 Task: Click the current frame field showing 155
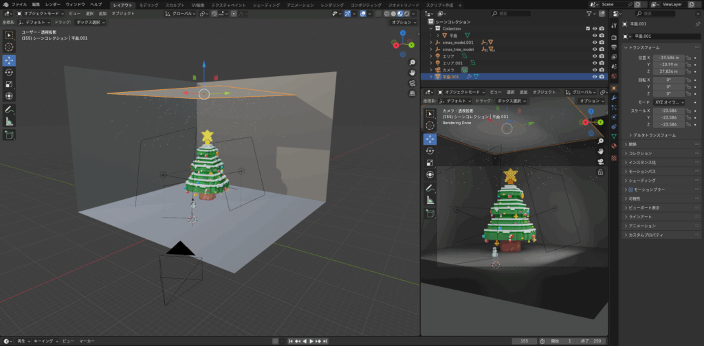[x=524, y=341]
